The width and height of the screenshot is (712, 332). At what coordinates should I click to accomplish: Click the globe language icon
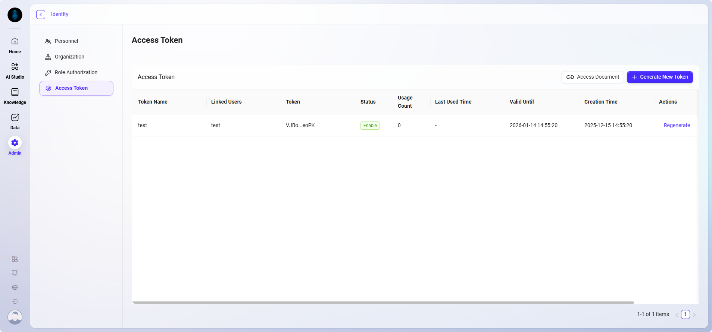click(x=15, y=287)
